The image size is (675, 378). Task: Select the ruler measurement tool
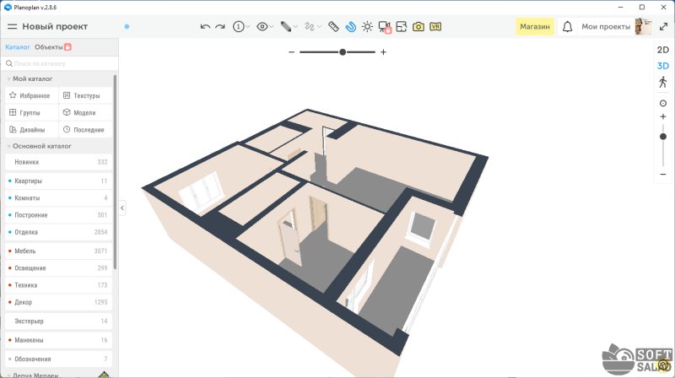[333, 27]
